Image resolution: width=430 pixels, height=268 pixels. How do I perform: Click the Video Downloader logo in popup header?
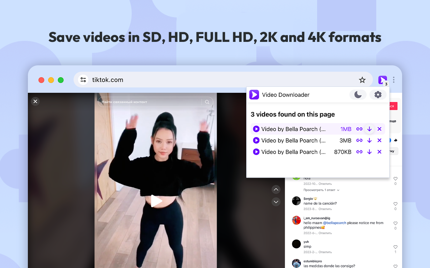(x=254, y=95)
